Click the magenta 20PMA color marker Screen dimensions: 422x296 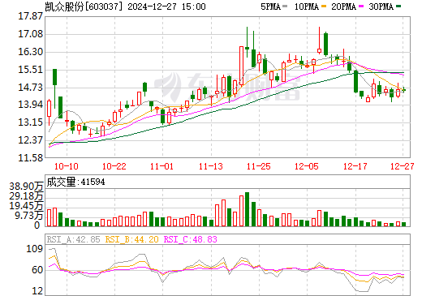(361, 6)
